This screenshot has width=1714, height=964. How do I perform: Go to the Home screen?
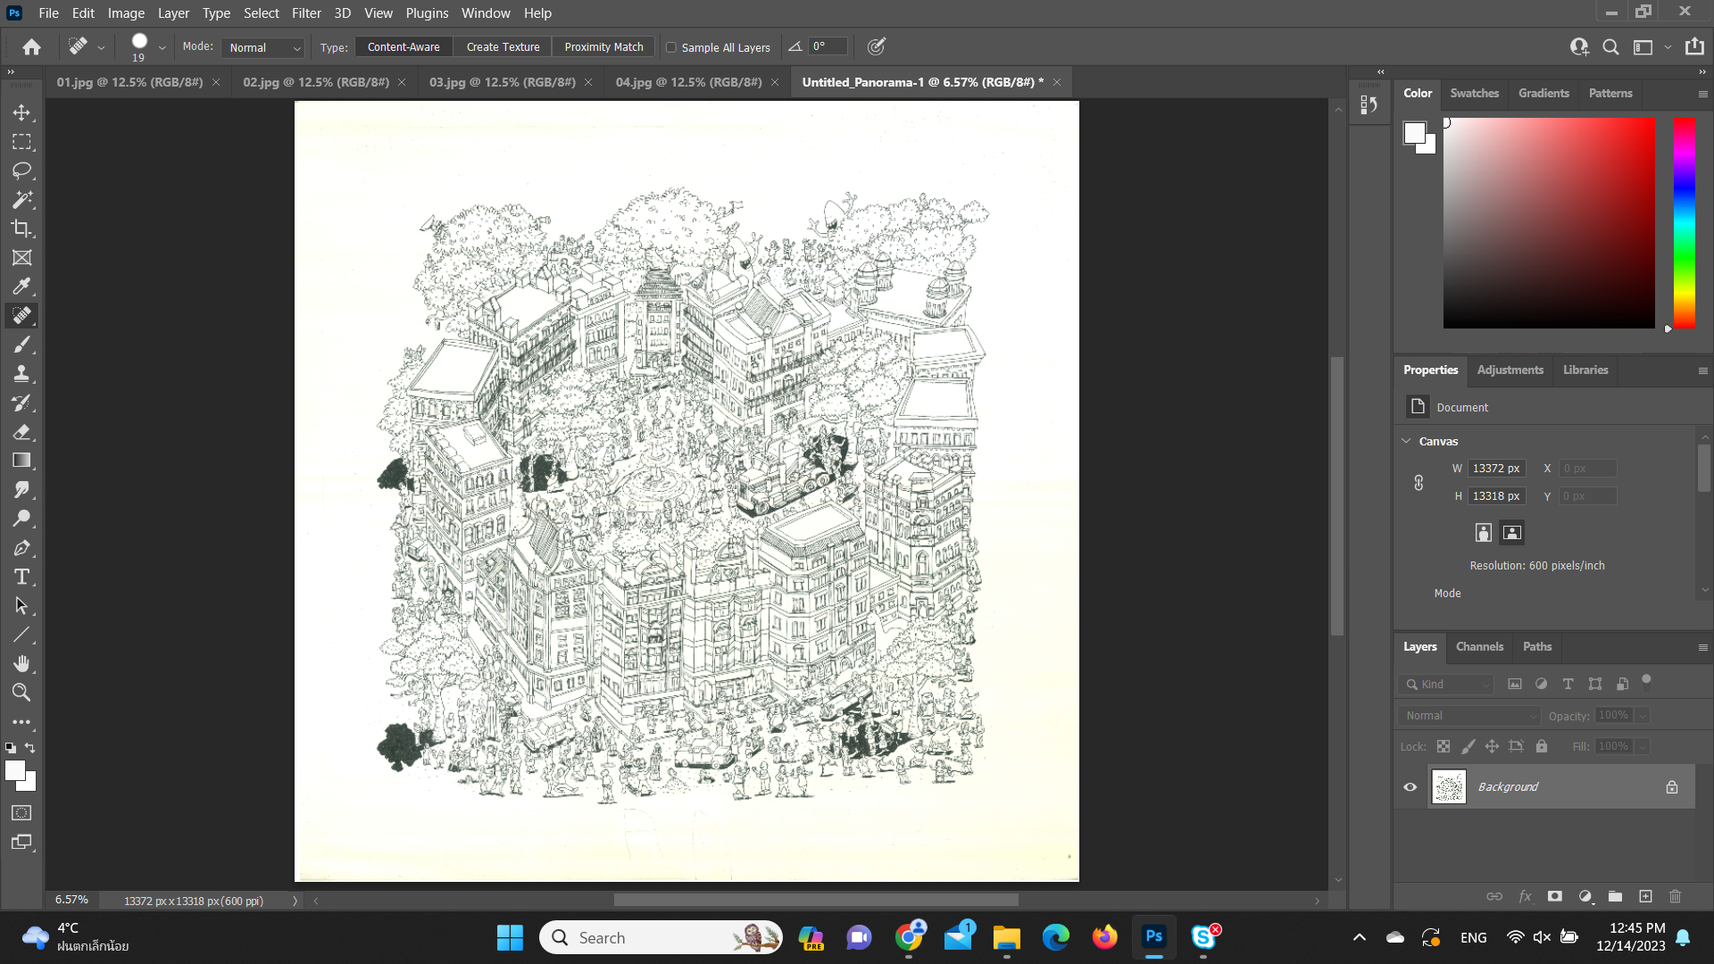point(32,46)
